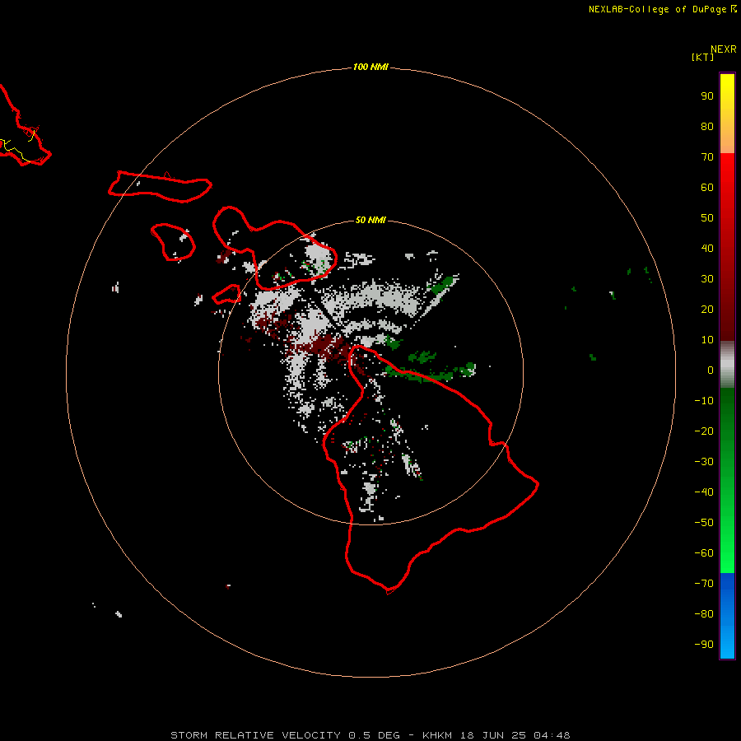The width and height of the screenshot is (741, 741).
Task: Click the NEXR label above the scale
Action: coord(723,49)
